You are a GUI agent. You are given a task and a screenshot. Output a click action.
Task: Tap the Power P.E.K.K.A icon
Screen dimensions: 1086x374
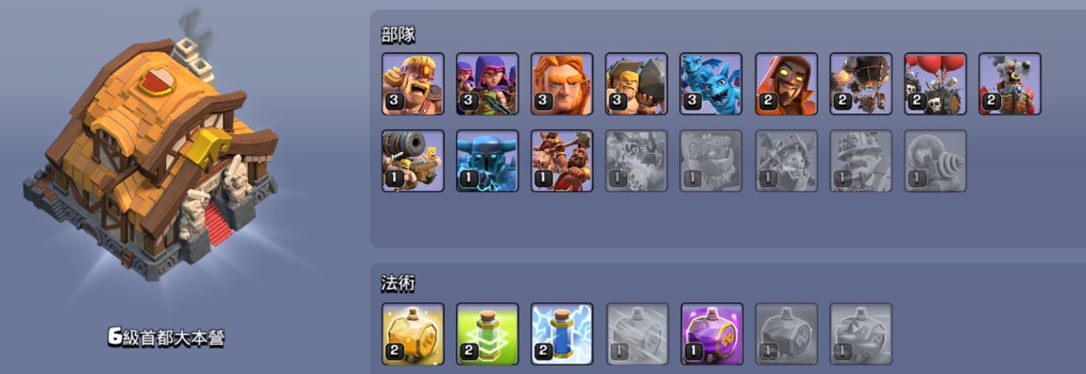pyautogui.click(x=487, y=161)
